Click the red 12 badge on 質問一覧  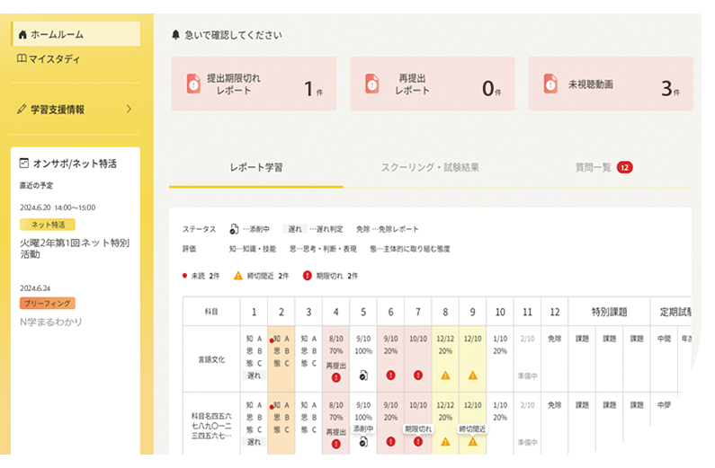point(625,167)
